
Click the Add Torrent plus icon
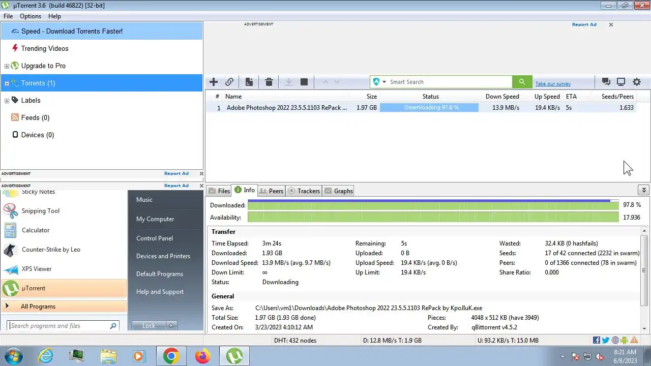[x=214, y=82]
